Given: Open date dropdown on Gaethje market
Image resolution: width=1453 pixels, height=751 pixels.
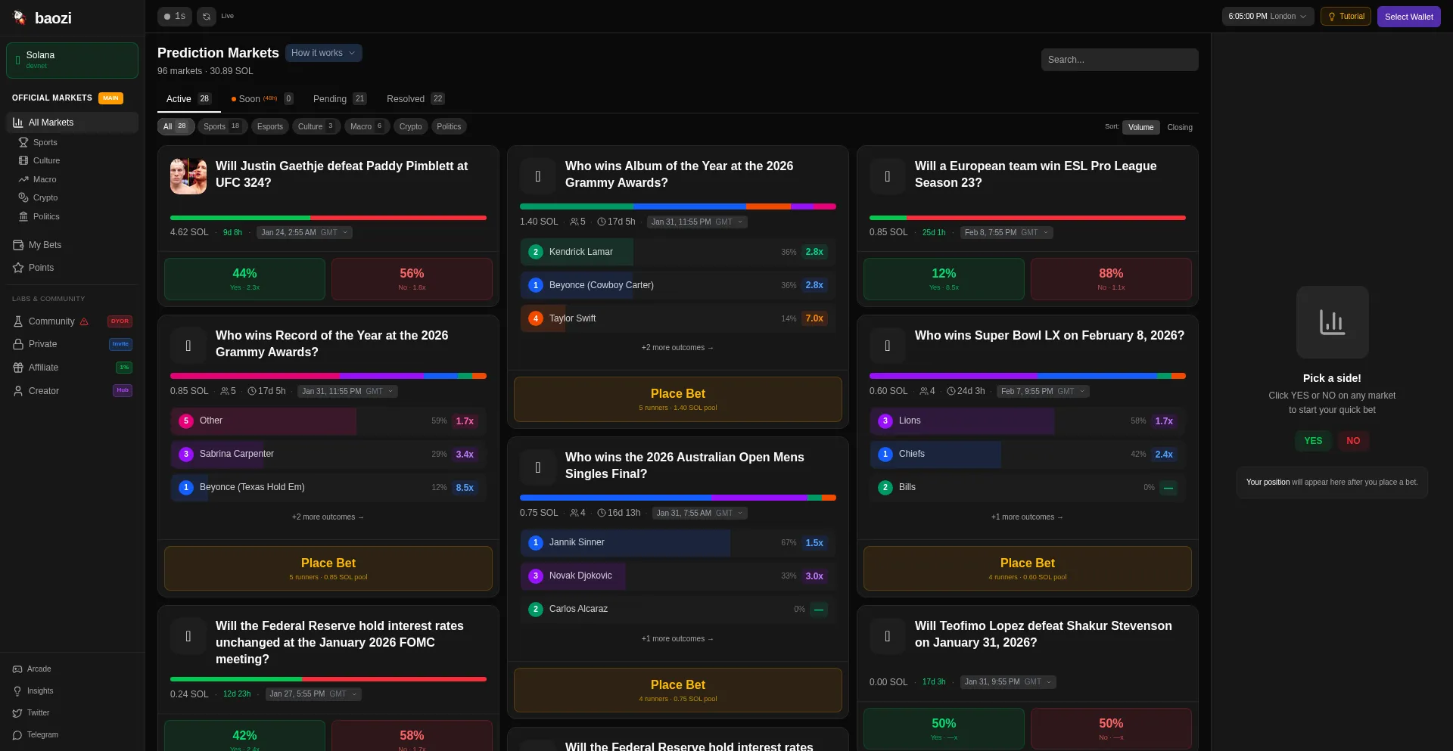Looking at the screenshot, I should [304, 233].
